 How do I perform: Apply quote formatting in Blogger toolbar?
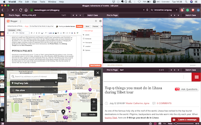[72, 33]
